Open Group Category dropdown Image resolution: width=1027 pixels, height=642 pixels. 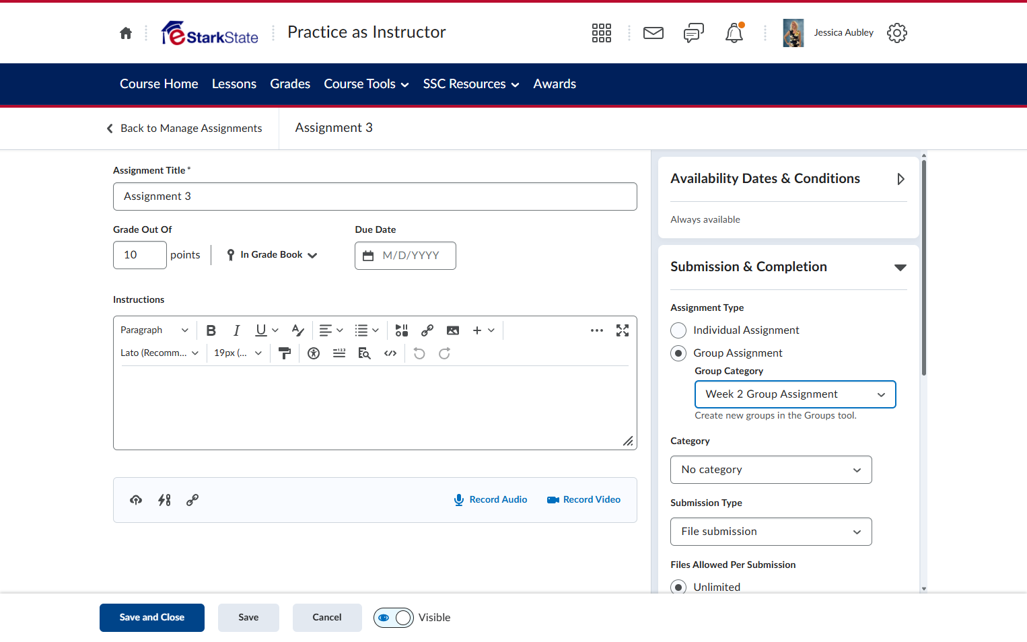point(795,394)
